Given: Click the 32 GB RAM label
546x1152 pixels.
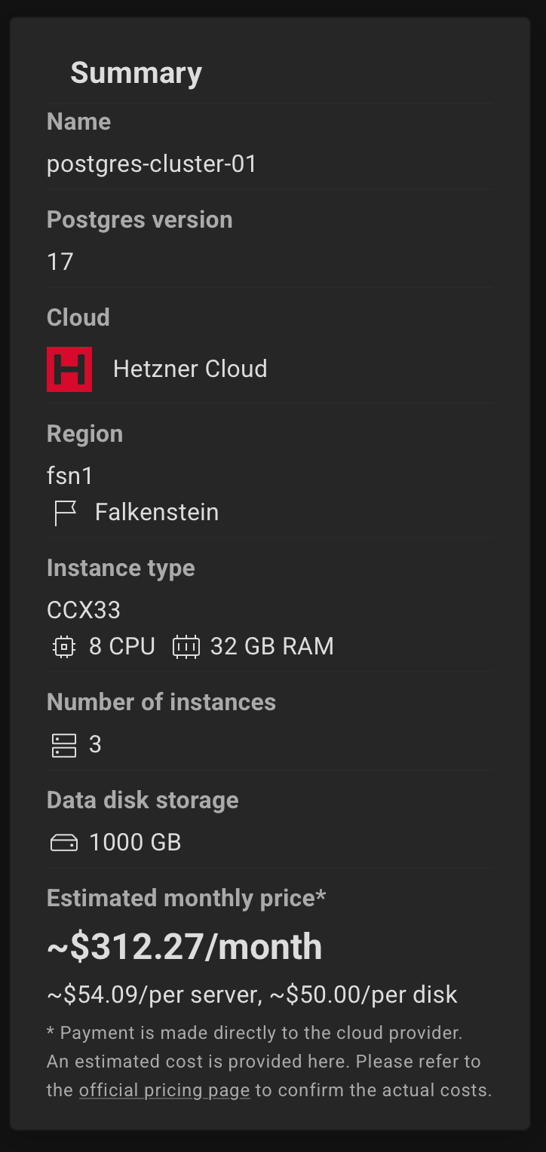Looking at the screenshot, I should 272,646.
